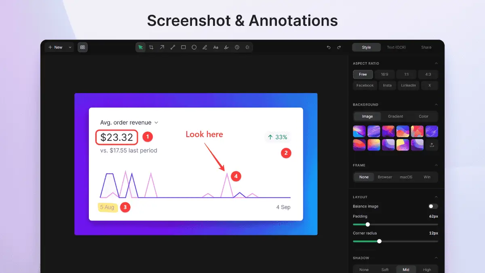
Task: Click the Redo arrow
Action: [x=339, y=47]
